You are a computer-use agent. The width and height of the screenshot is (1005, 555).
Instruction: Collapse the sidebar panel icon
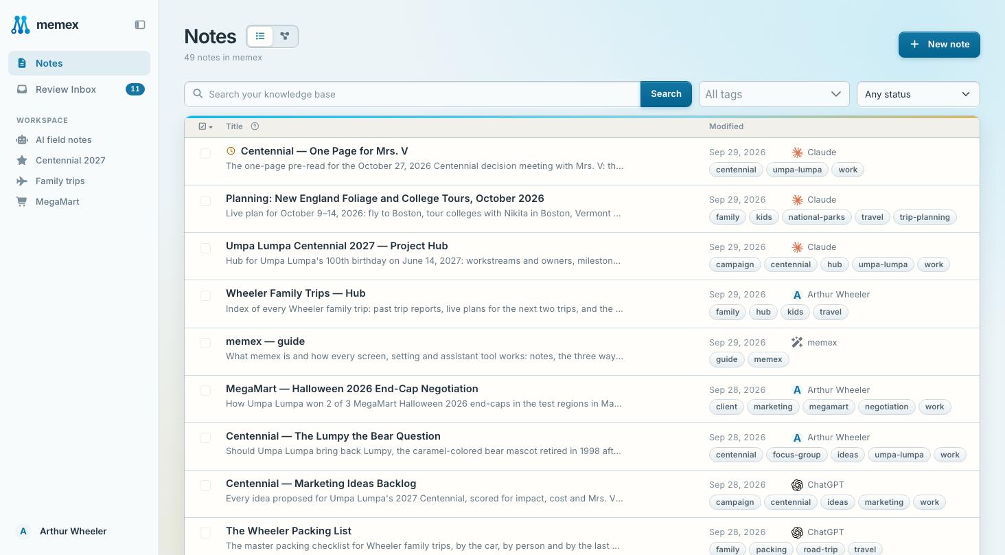(x=140, y=25)
